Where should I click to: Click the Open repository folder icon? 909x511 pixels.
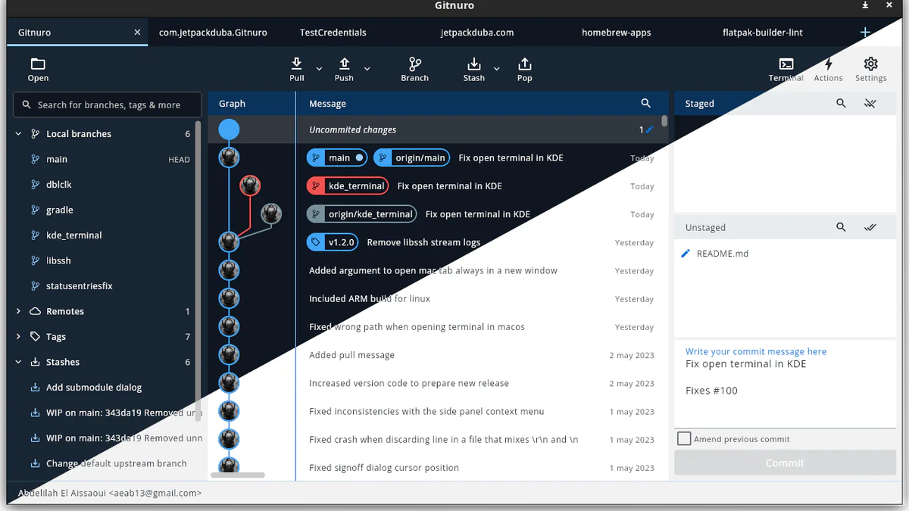38,64
